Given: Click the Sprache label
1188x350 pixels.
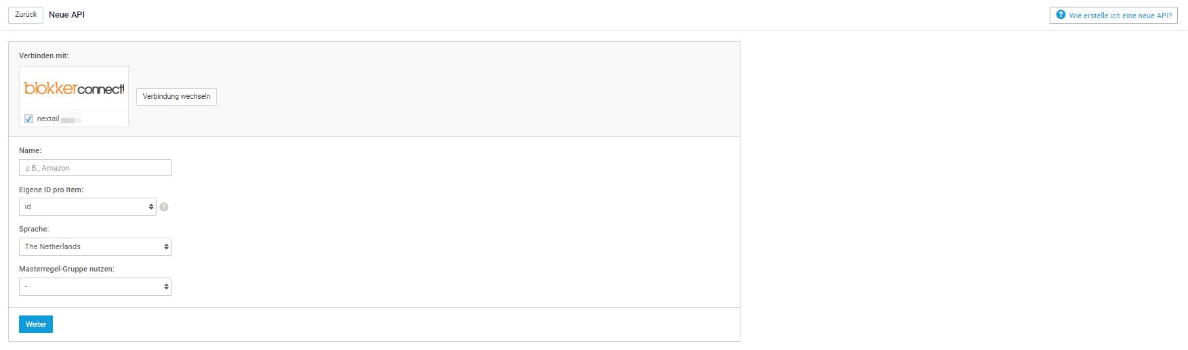Looking at the screenshot, I should [x=34, y=229].
